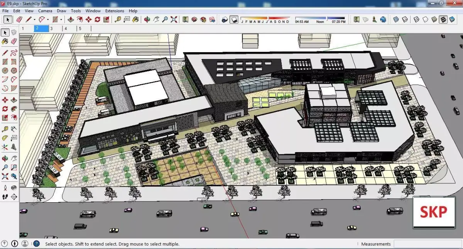Select Protractor tool in left toolbar
Viewport: 463px width, 249px height.
[5, 138]
